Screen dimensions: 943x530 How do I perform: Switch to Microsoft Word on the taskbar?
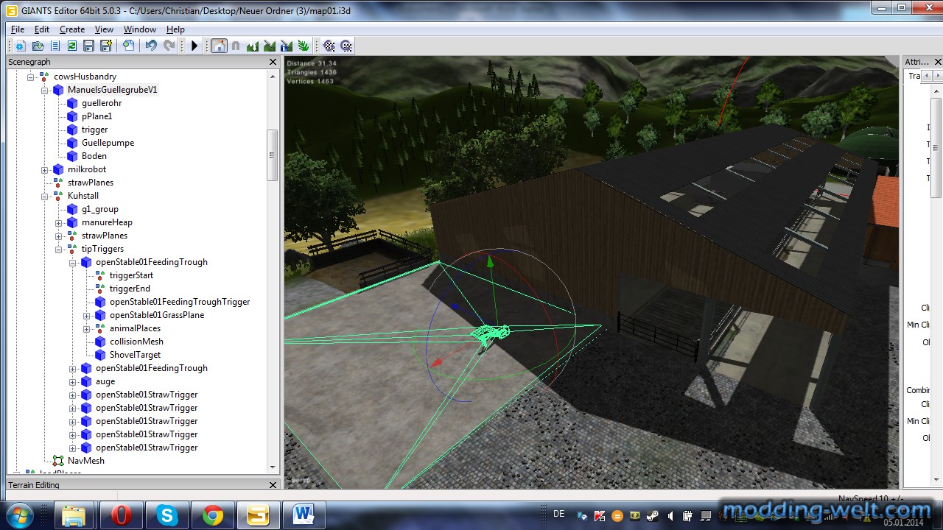tap(304, 515)
